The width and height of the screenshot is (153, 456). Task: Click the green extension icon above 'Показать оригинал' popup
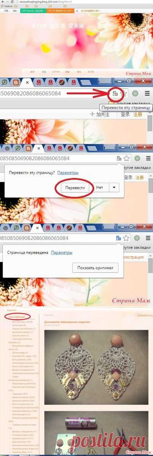(137, 238)
